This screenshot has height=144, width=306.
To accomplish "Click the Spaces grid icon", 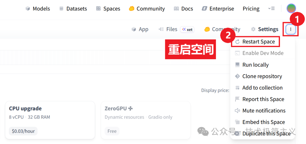I will pyautogui.click(x=98, y=9).
